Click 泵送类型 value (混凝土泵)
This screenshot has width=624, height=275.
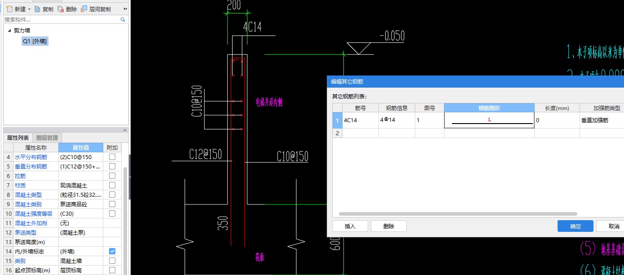point(81,232)
